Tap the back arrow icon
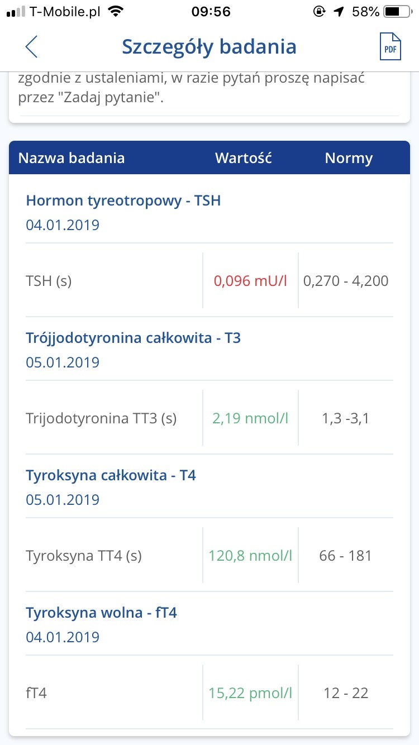419x745 pixels. point(32,47)
